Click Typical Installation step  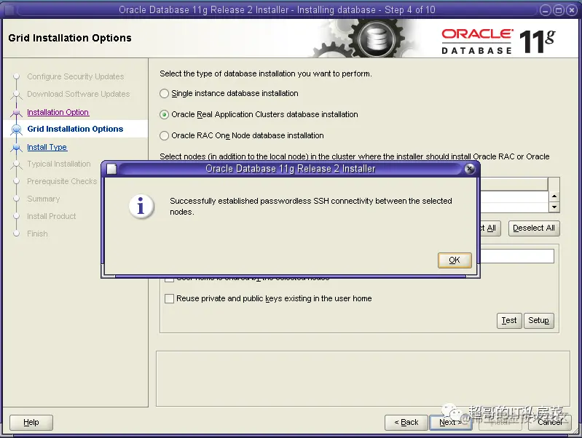click(59, 164)
